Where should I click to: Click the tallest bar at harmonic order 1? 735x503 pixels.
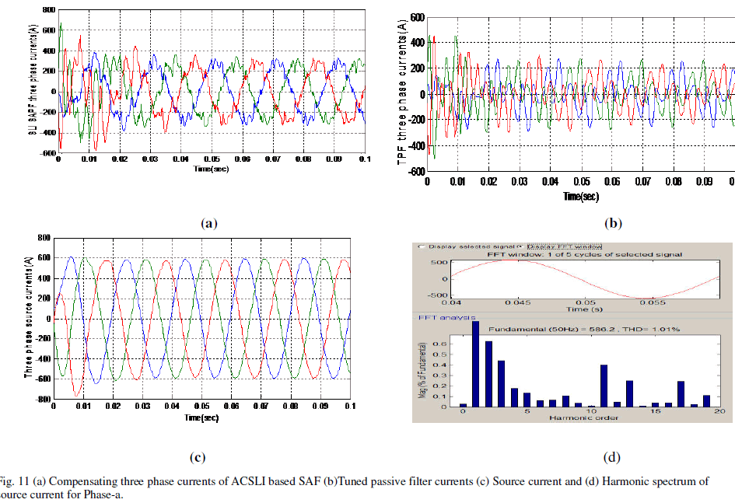point(476,364)
